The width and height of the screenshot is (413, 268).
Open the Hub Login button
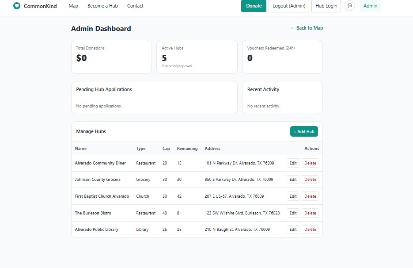(x=326, y=6)
